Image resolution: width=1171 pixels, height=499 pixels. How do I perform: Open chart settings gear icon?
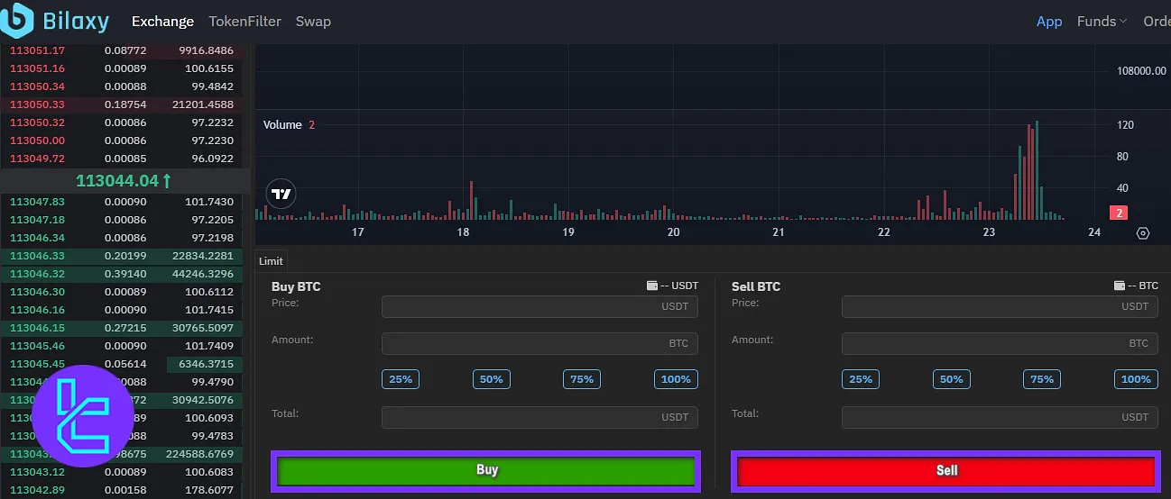tap(1143, 233)
